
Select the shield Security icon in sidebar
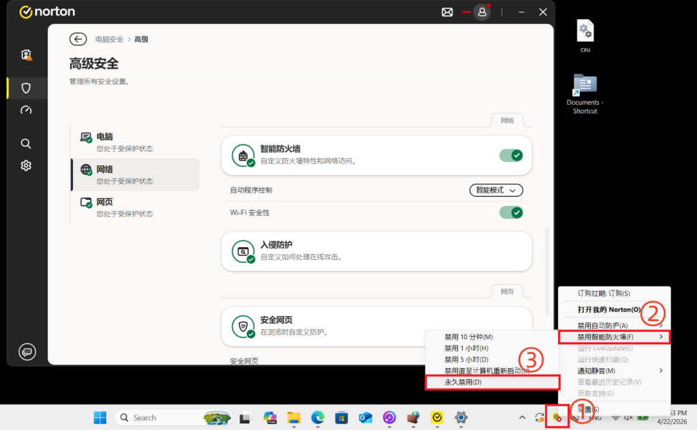pyautogui.click(x=26, y=88)
